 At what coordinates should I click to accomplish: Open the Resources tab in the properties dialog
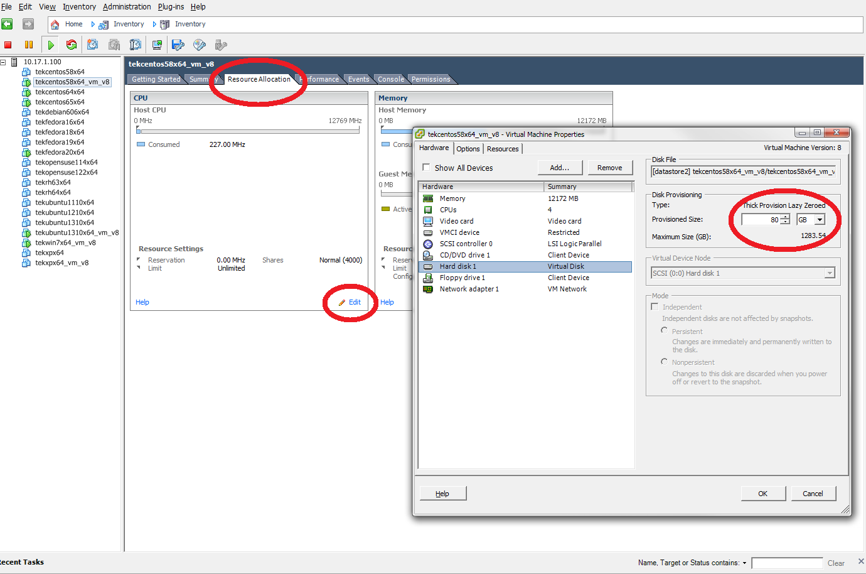click(x=503, y=149)
